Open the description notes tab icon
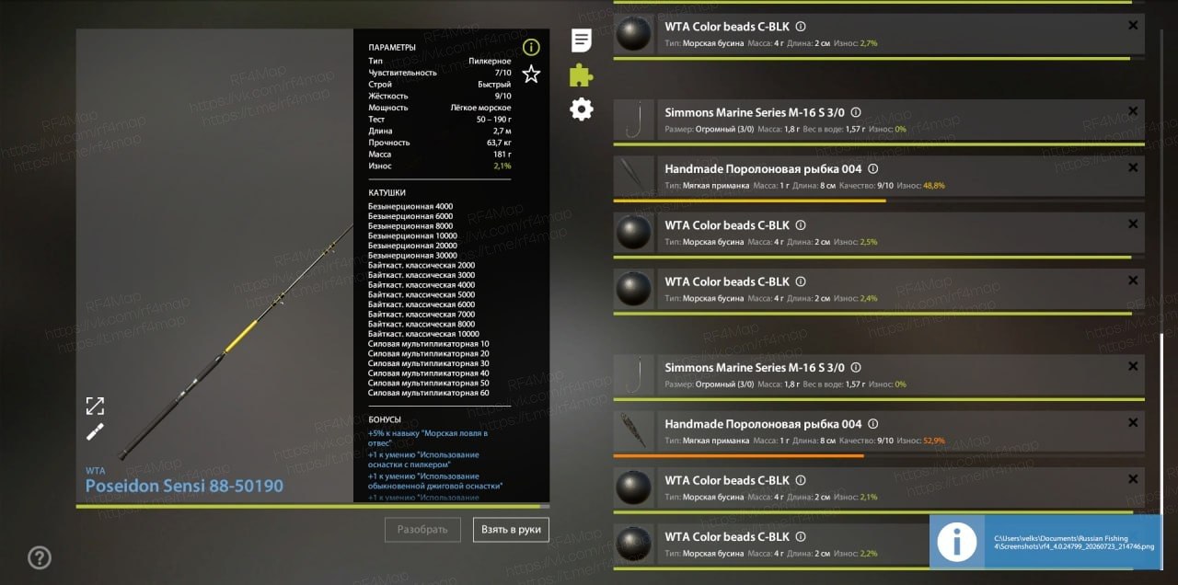 pos(582,40)
